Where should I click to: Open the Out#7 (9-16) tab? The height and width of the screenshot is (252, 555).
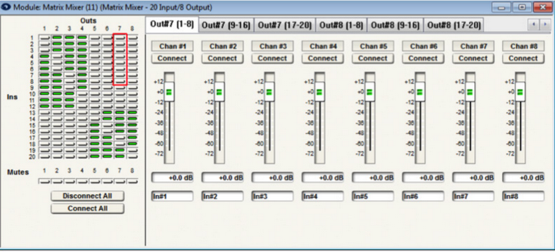tap(226, 25)
